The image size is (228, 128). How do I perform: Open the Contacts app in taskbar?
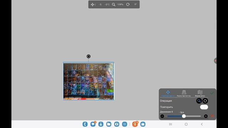[101, 124]
